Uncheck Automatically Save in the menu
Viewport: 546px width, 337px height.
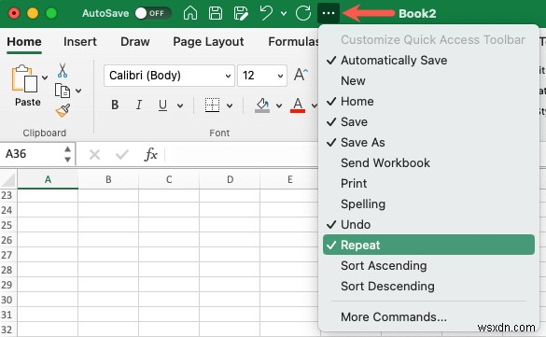pos(428,61)
